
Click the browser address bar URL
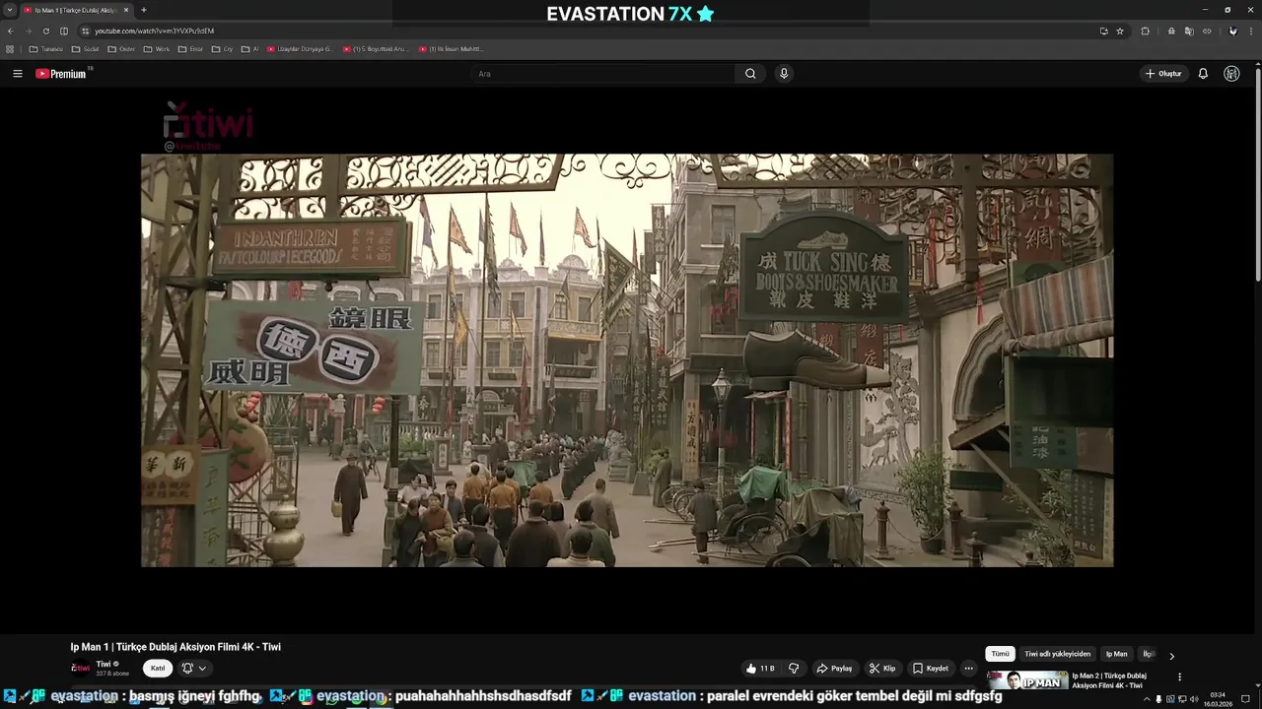pos(154,31)
